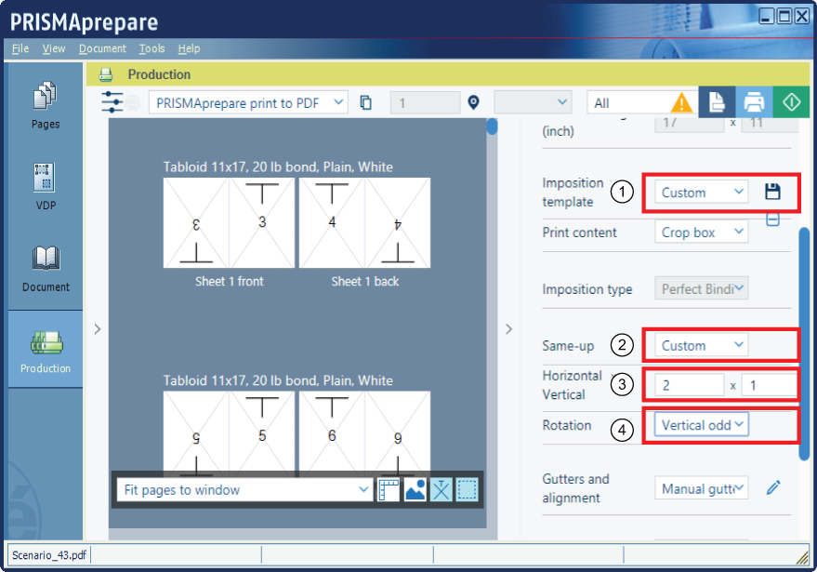Select the sheet preview containing page 5
The width and height of the screenshot is (817, 572).
click(x=229, y=433)
